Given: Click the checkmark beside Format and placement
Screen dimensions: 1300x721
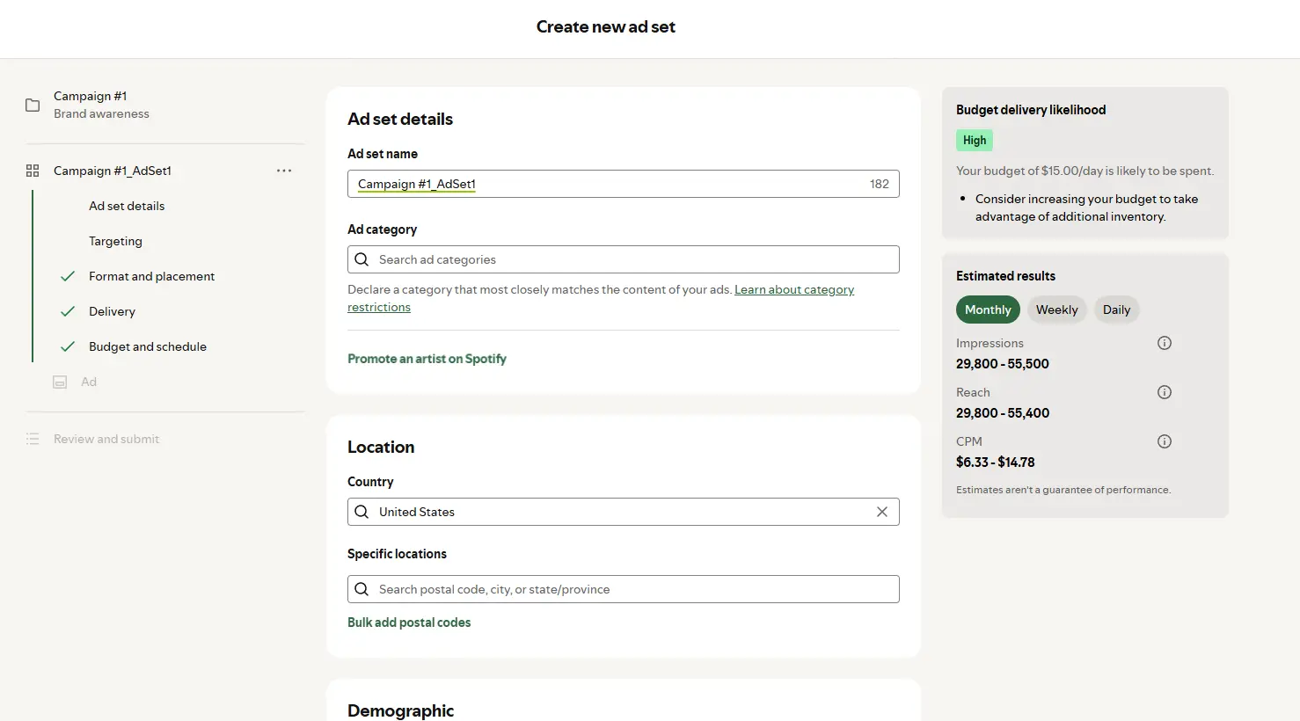Looking at the screenshot, I should [x=68, y=276].
